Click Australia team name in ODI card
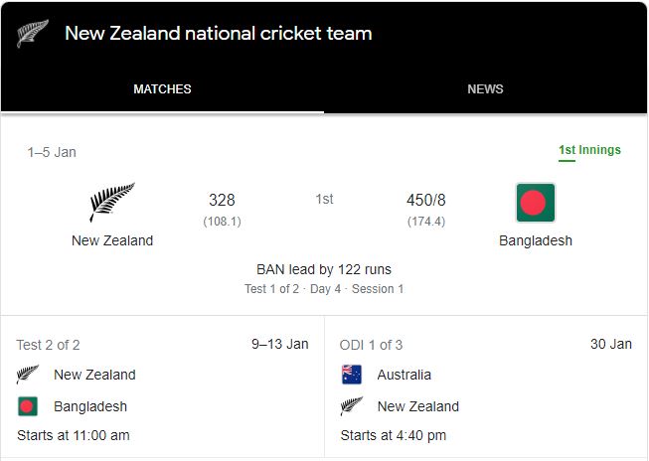Screen dimensions: 649x461 pyautogui.click(x=405, y=375)
